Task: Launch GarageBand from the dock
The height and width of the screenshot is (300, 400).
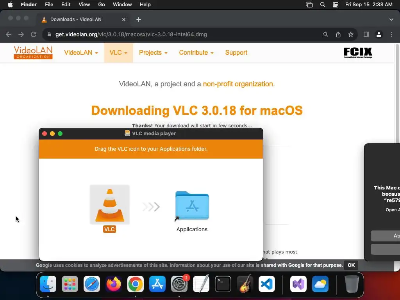Action: pyautogui.click(x=245, y=284)
